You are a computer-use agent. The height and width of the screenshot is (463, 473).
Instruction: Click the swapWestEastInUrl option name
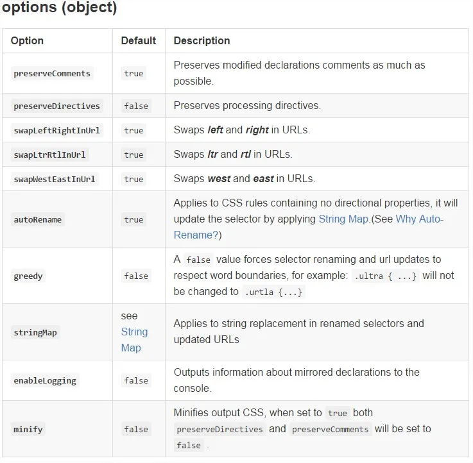pos(54,180)
